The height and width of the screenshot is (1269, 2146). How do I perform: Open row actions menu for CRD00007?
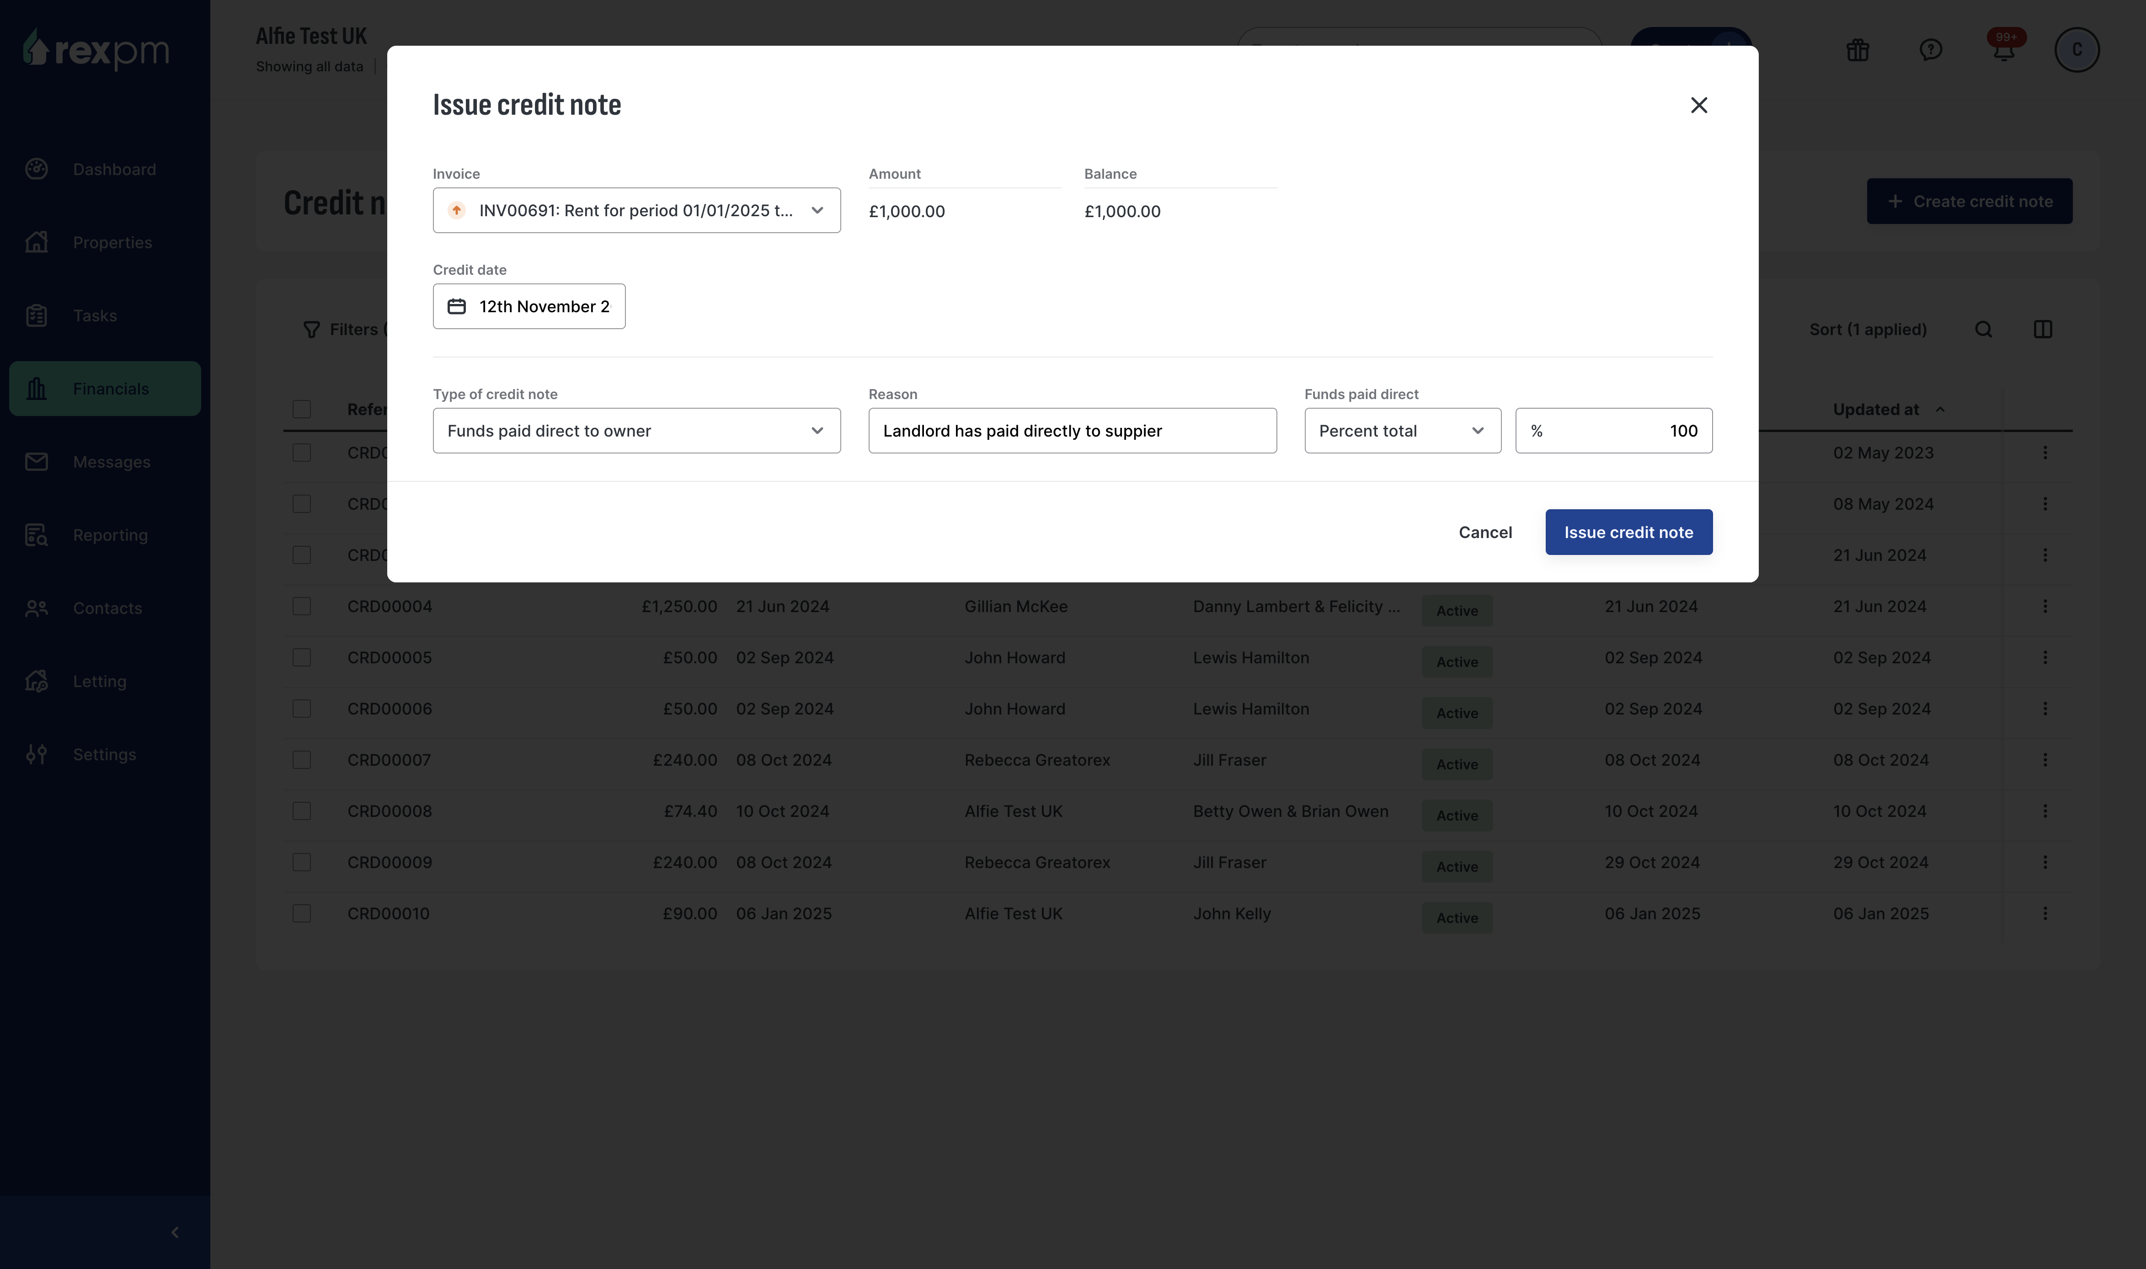click(x=2044, y=760)
